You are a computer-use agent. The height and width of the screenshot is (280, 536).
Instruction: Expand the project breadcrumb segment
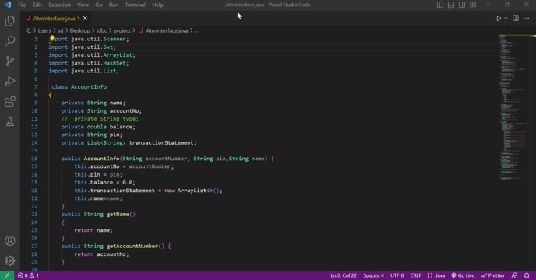(122, 30)
